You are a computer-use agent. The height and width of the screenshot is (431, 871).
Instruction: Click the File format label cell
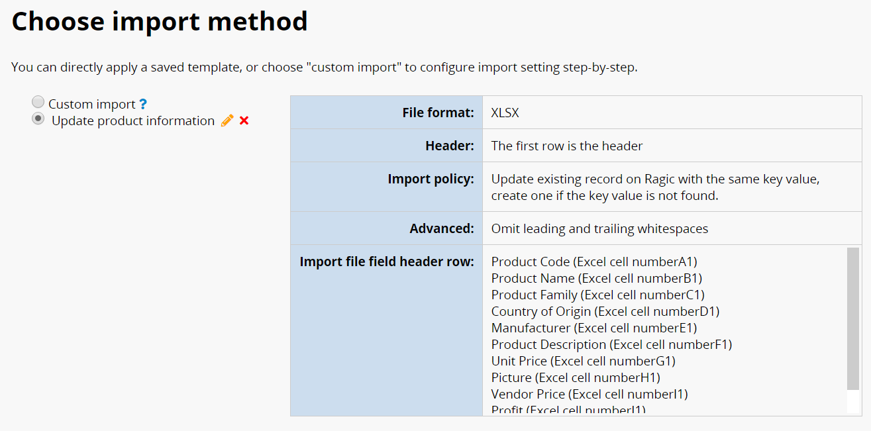pyautogui.click(x=386, y=113)
